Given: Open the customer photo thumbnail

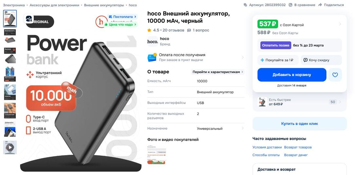Looking at the screenshot, I should point(157,155).
